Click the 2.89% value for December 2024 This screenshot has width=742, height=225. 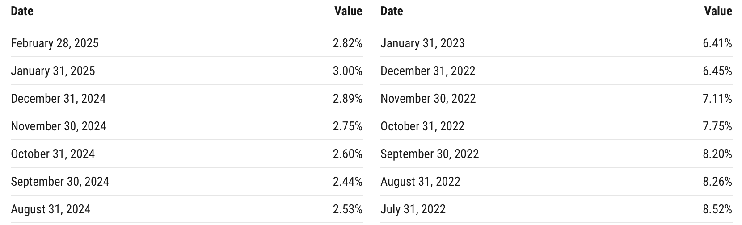347,99
